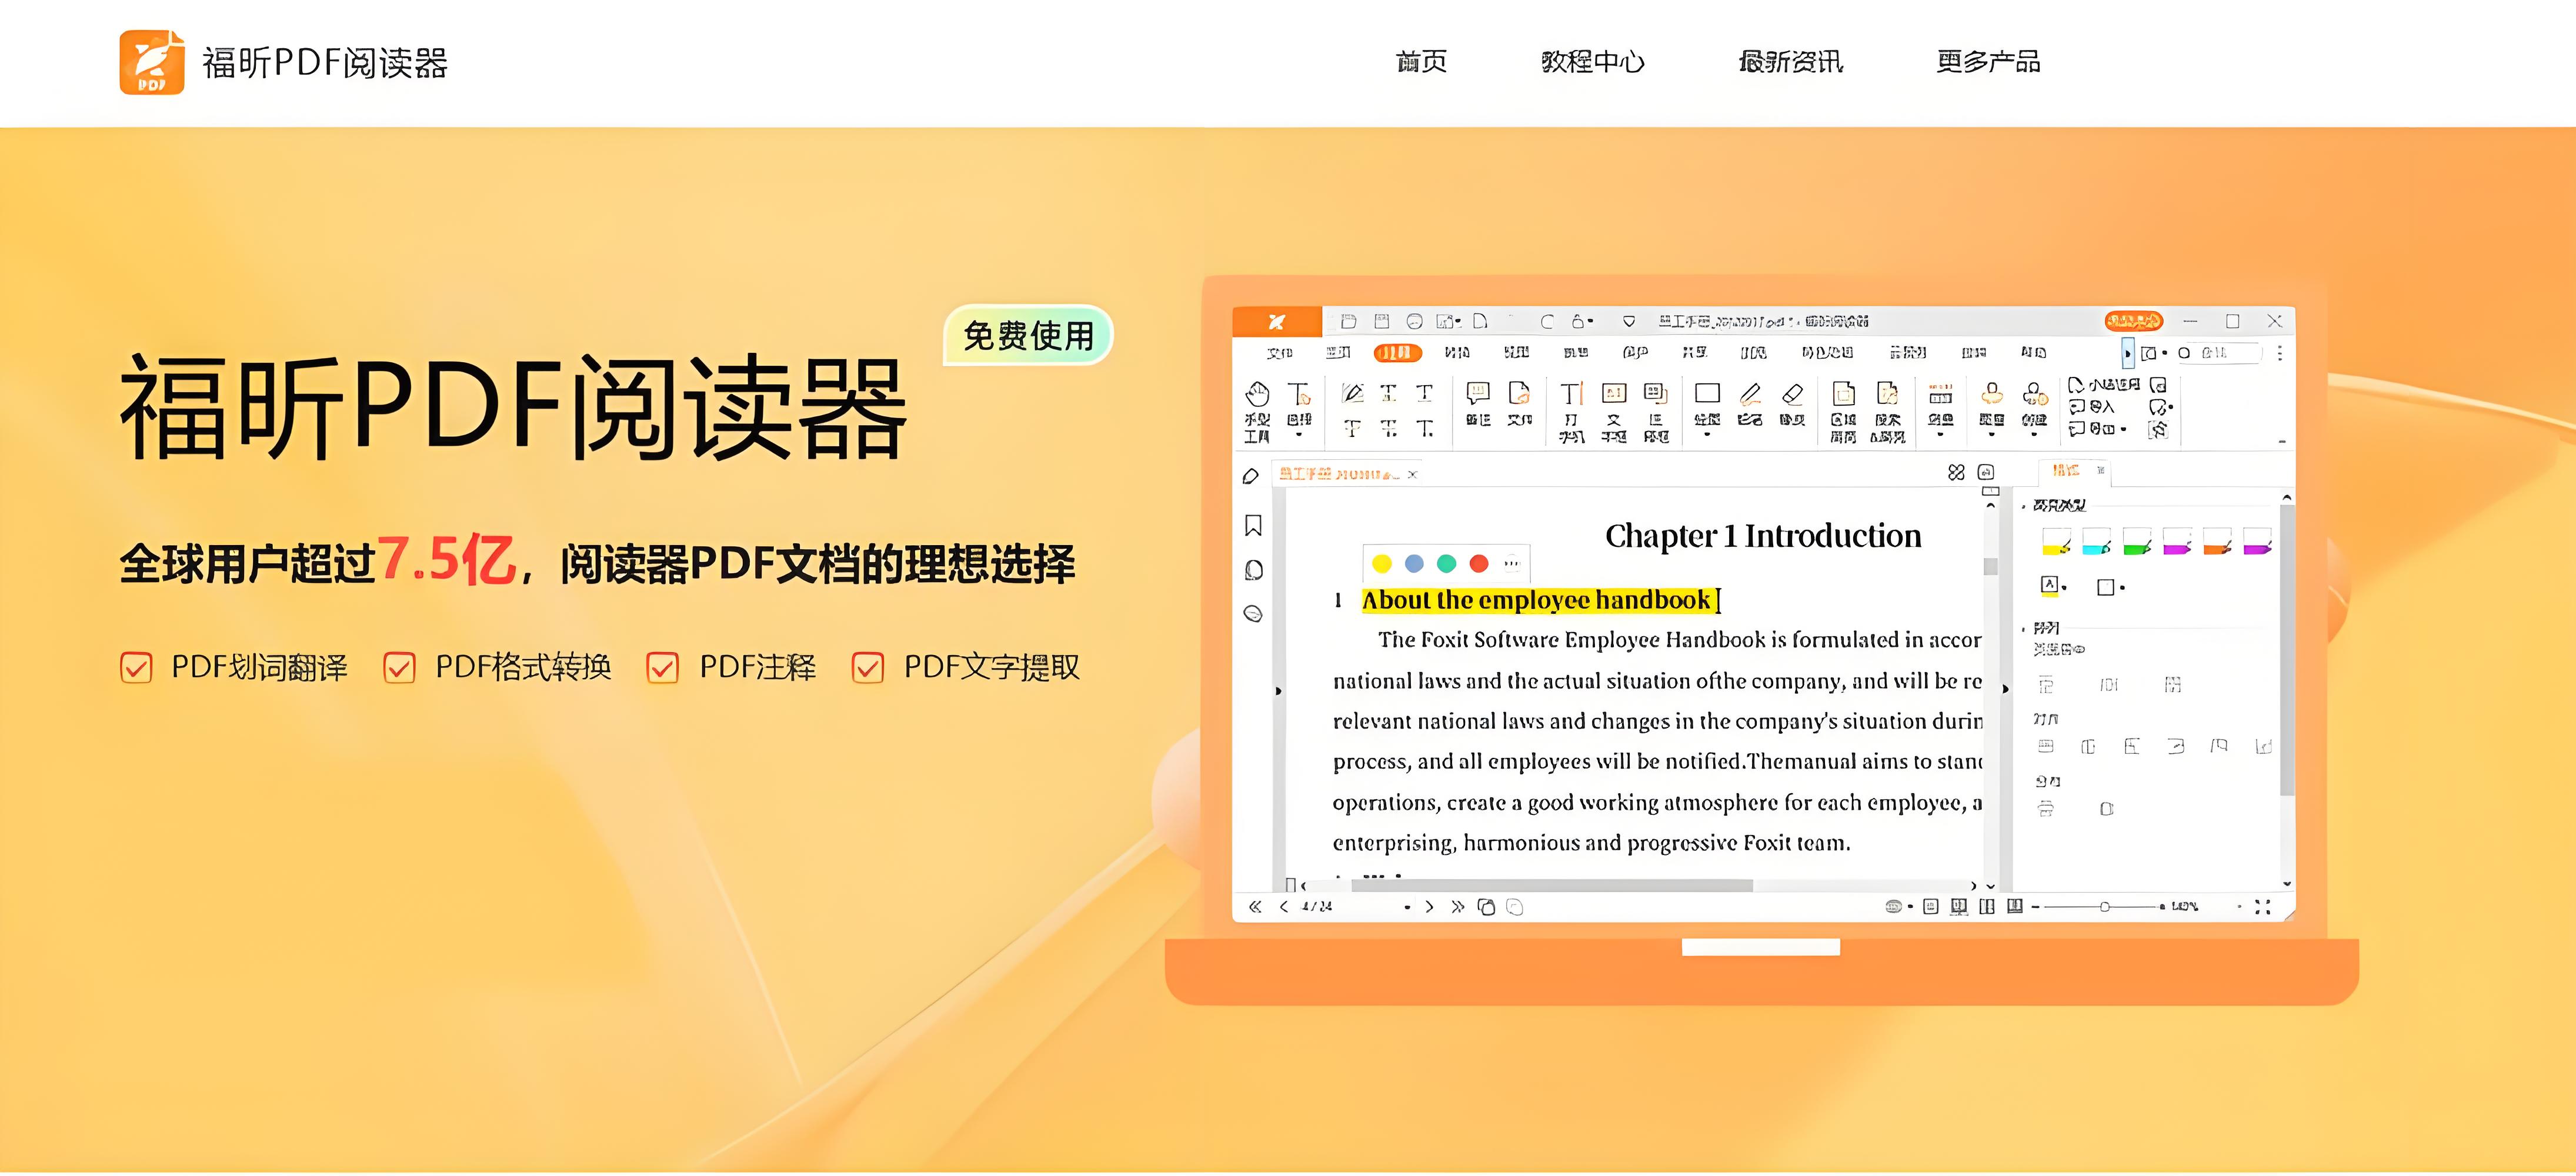
Task: Click the fullscreen icon in status bar
Action: click(2262, 907)
